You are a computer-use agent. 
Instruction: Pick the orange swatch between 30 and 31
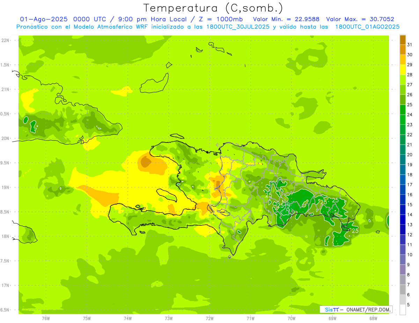[x=403, y=50]
